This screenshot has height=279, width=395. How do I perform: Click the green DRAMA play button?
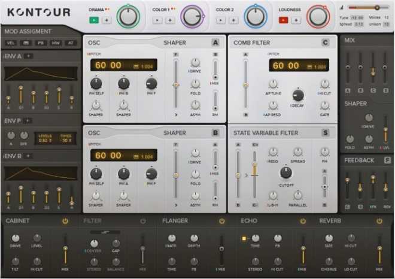[94, 20]
